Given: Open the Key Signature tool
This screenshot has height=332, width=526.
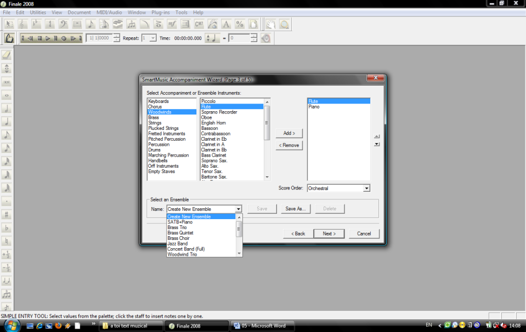Looking at the screenshot, I should click(x=36, y=24).
